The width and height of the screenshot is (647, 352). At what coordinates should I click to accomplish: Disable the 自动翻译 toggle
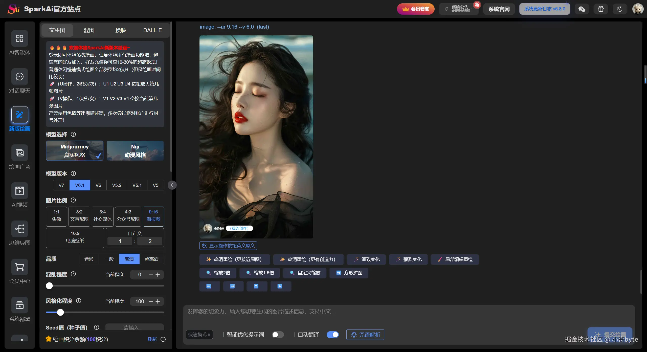332,335
